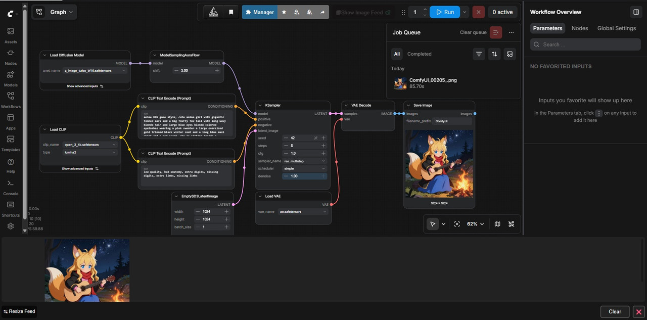Toggle Show Image Feed
Image resolution: width=647 pixels, height=320 pixels.
coord(364,12)
